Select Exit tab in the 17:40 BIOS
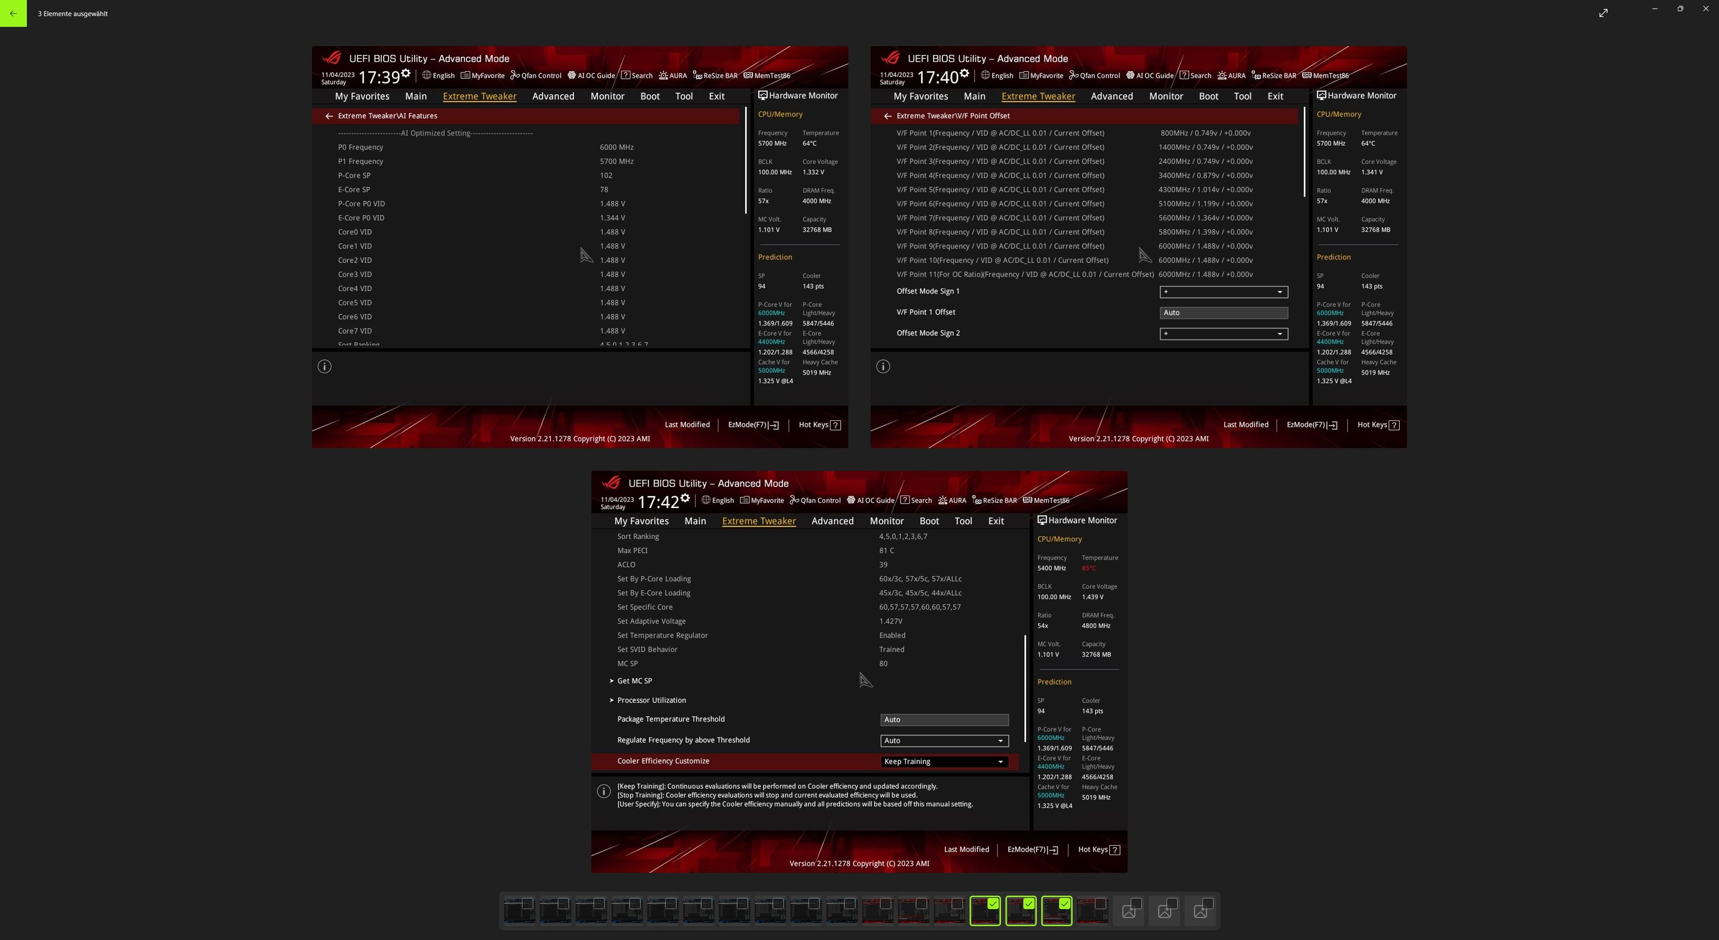Viewport: 1719px width, 940px height. coord(1275,96)
